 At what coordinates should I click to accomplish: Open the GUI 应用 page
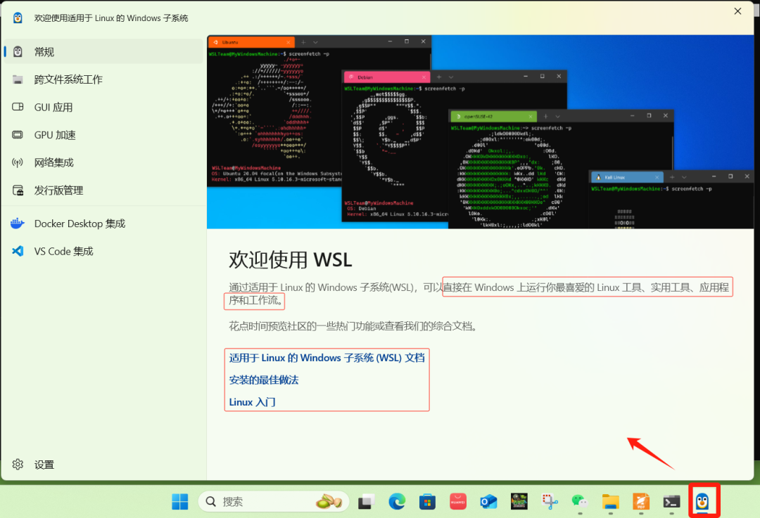103,107
